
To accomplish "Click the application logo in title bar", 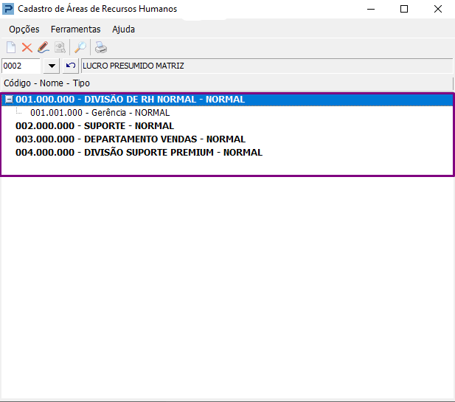I will pyautogui.click(x=8, y=9).
